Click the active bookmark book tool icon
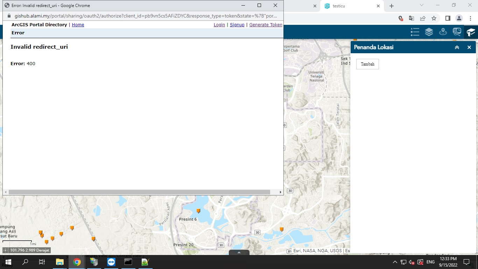 [x=471, y=32]
